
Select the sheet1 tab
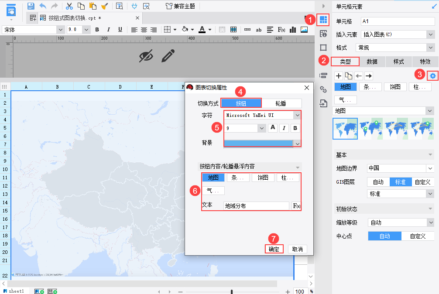[x=14, y=291]
